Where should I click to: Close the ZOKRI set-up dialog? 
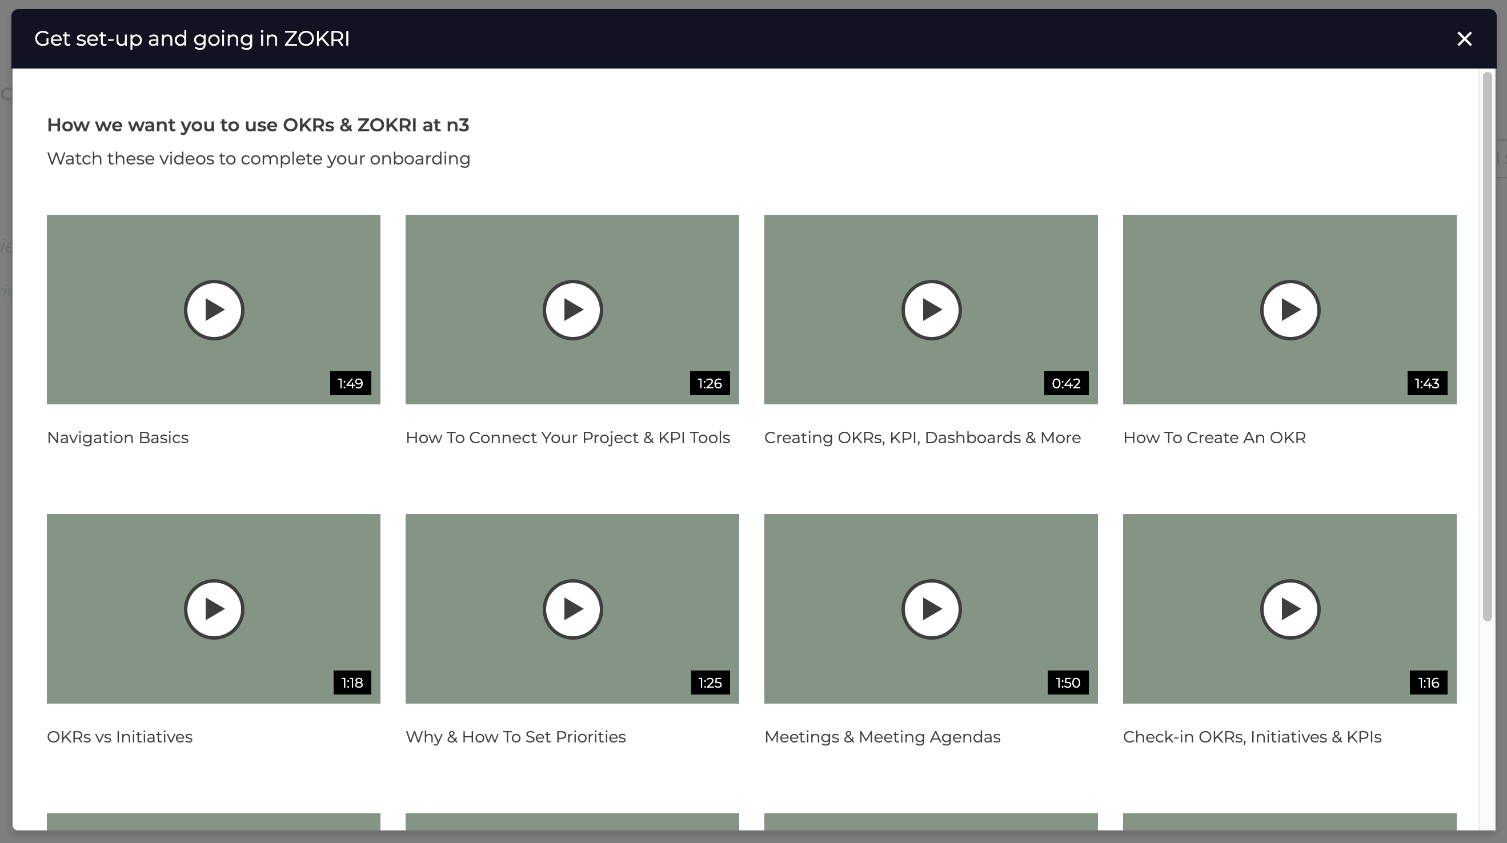(1464, 39)
